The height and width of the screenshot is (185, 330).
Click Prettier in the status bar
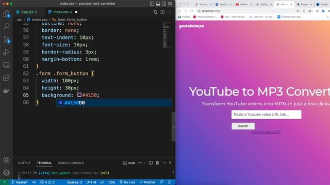click(x=147, y=182)
